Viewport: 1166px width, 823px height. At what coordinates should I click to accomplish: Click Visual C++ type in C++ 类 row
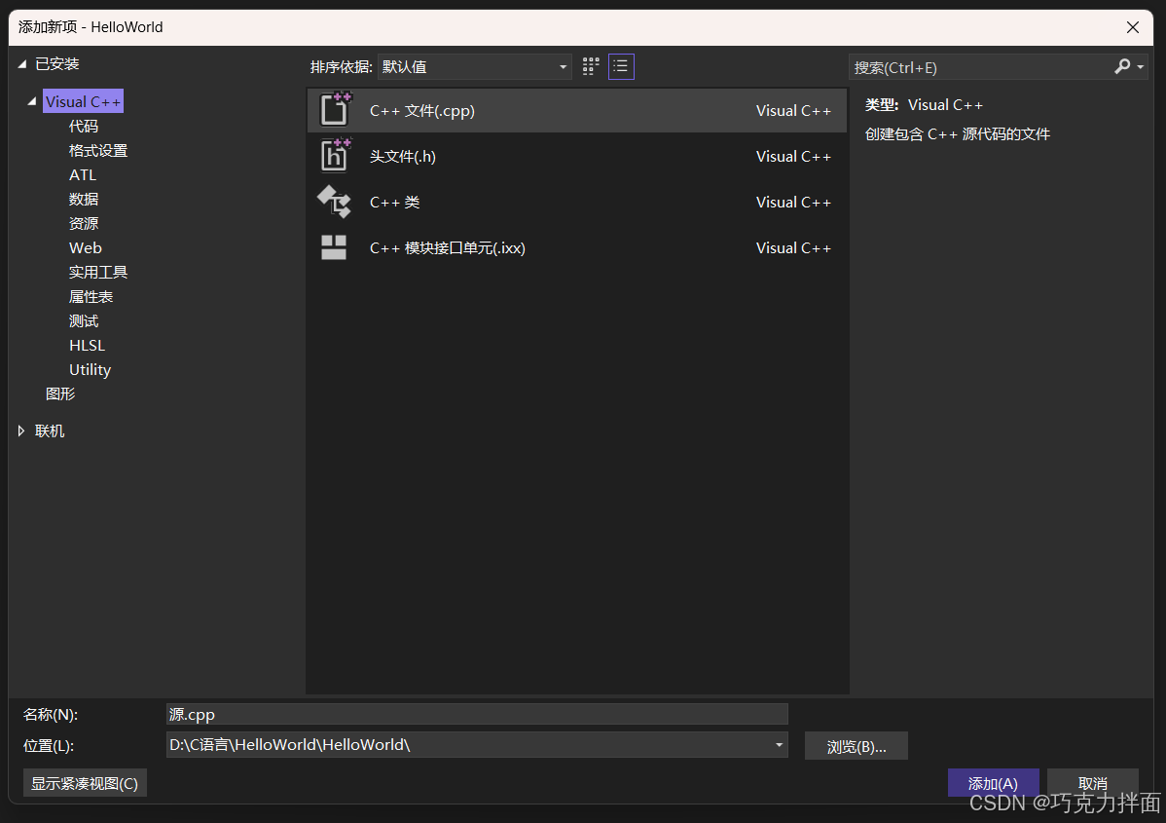click(792, 202)
